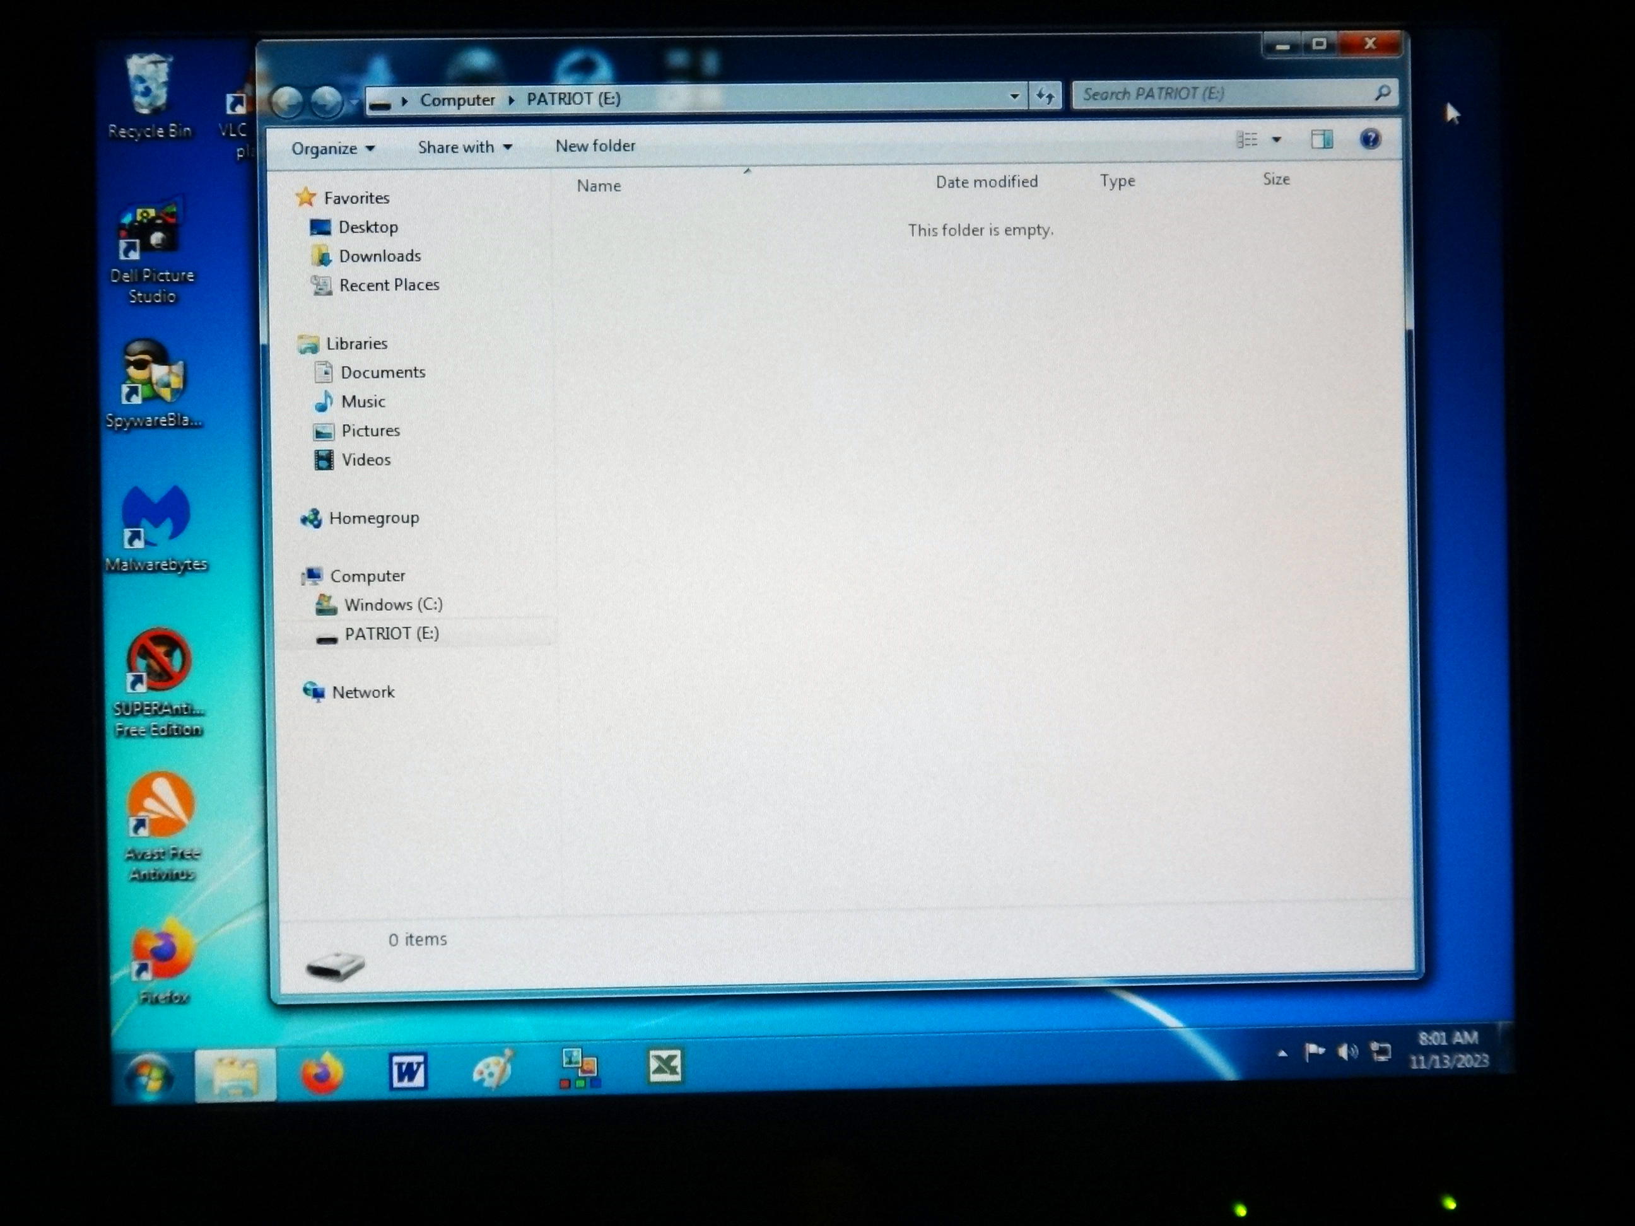Open Dell Picture Studio desktop shortcut
Screen dimensions: 1635x1226
click(151, 250)
